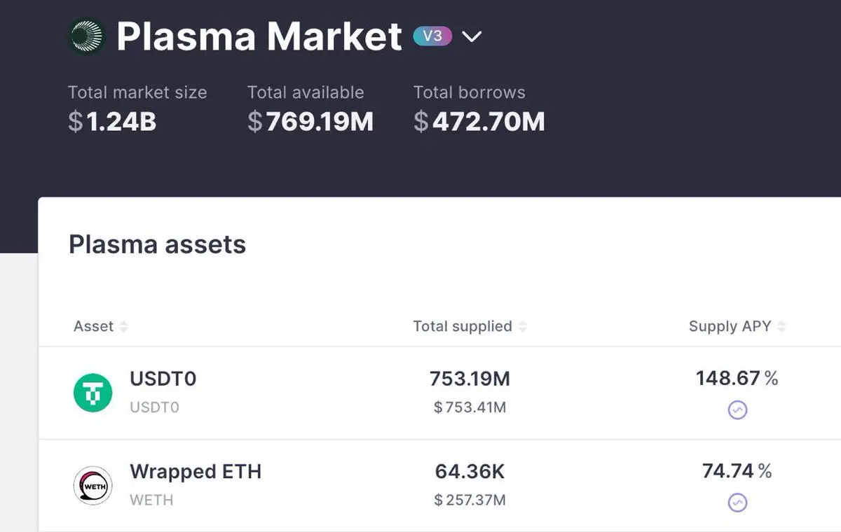The image size is (841, 532).
Task: Click the USDT0 supply APY incentive icon
Action: pos(737,409)
